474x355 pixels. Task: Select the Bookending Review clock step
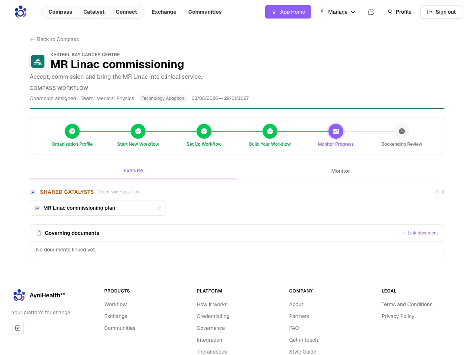point(402,131)
